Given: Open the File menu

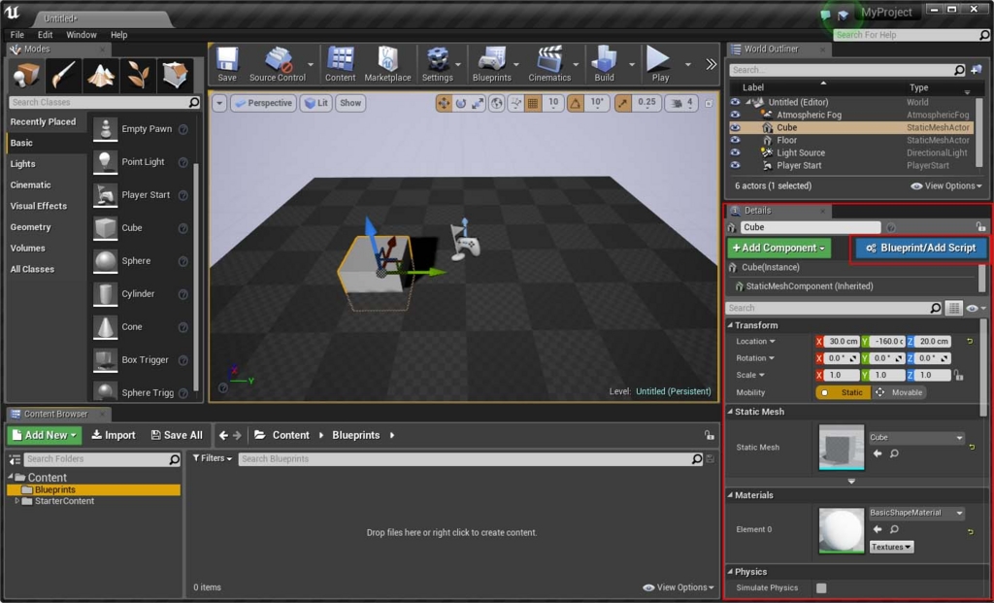Looking at the screenshot, I should (17, 35).
